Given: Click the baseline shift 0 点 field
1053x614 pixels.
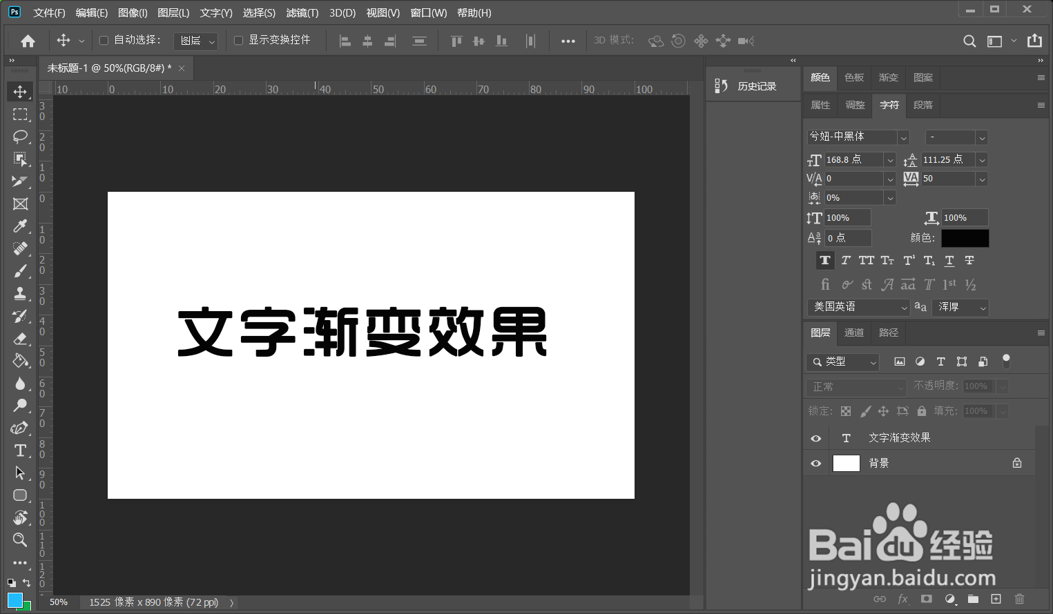Looking at the screenshot, I should pos(847,238).
